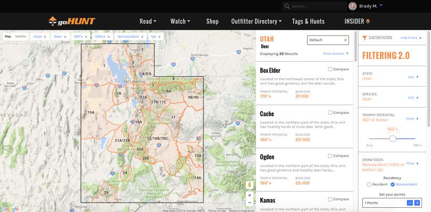Screen dimensions: 431x212
Task: Select the Resident radio button
Action: tap(369, 185)
